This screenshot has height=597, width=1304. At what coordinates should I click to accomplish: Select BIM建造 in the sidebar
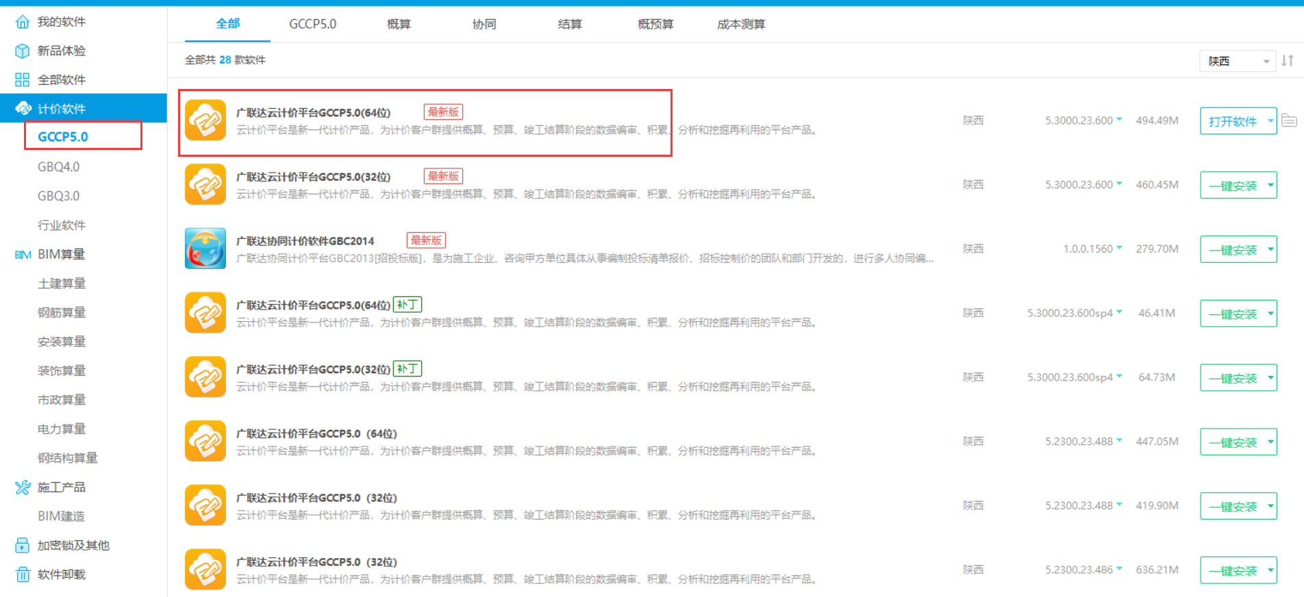click(61, 516)
